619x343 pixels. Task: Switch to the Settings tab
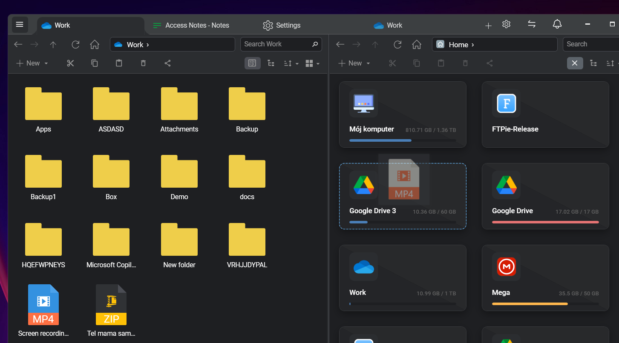[x=282, y=26]
